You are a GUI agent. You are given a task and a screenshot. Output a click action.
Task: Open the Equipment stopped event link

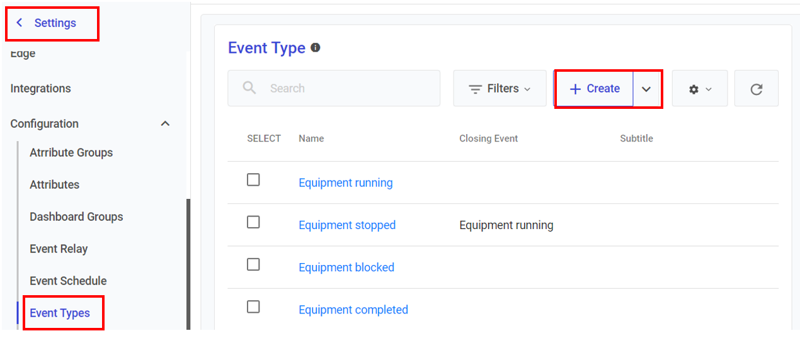pos(347,225)
